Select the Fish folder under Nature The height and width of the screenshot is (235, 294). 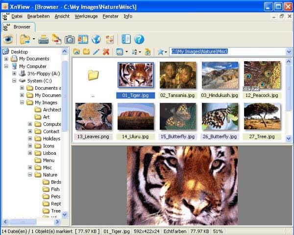(55, 189)
